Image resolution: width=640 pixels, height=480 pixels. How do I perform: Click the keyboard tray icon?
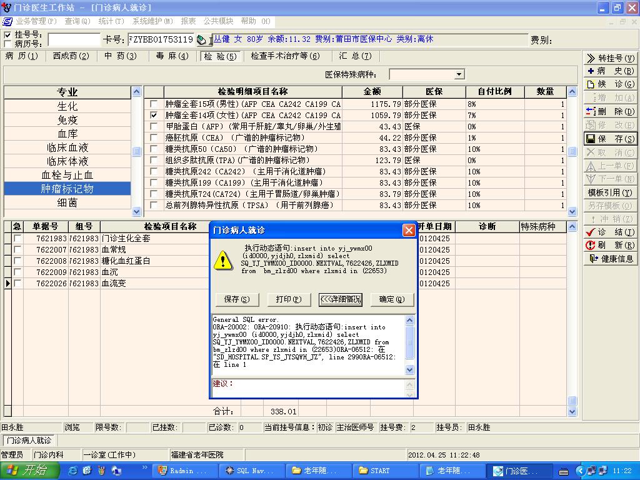point(563,471)
